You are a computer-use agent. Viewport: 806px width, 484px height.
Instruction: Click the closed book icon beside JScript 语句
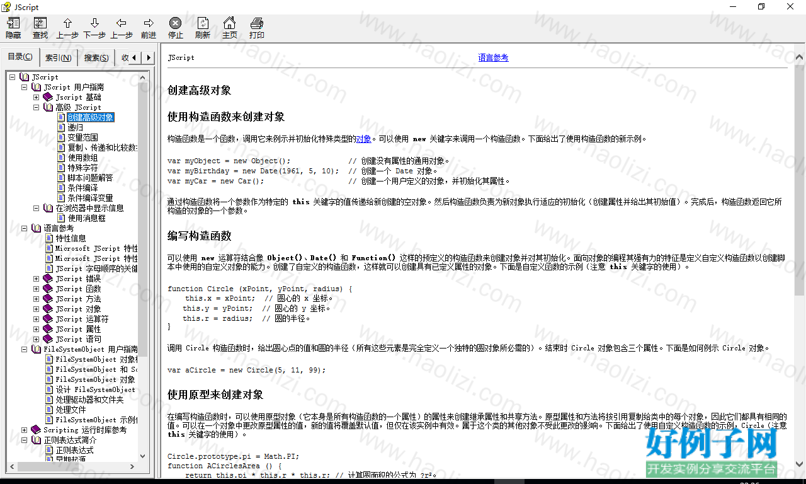coord(48,339)
